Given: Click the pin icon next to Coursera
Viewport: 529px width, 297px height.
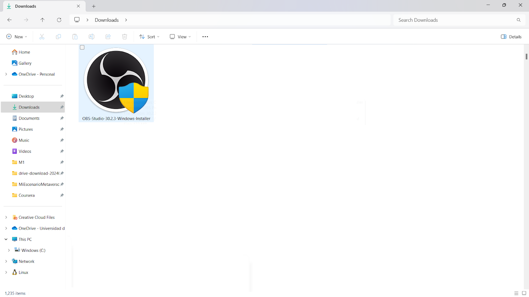Looking at the screenshot, I should coord(62,195).
